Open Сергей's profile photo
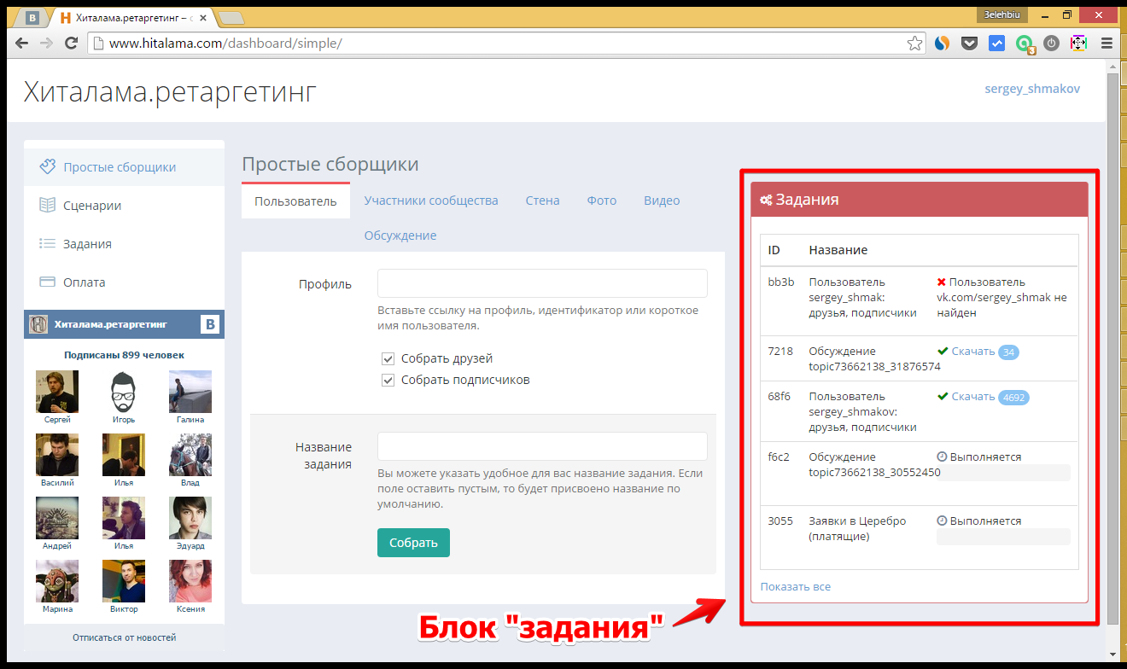The width and height of the screenshot is (1127, 669). tap(57, 392)
